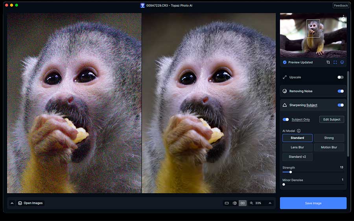Turn off the Sharpening Subject toggle
The image size is (354, 221).
coord(340,105)
